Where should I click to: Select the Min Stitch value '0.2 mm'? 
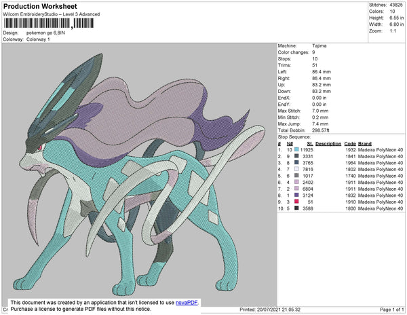tap(320, 117)
